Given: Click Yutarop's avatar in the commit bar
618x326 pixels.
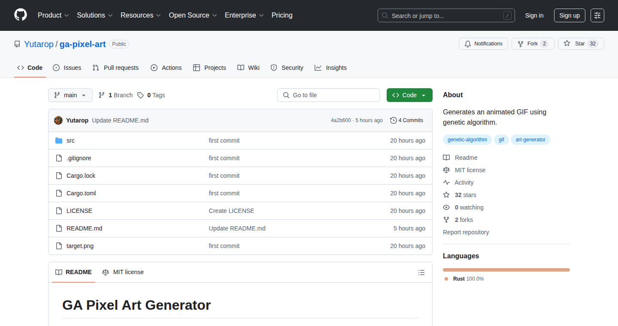Looking at the screenshot, I should coord(58,120).
